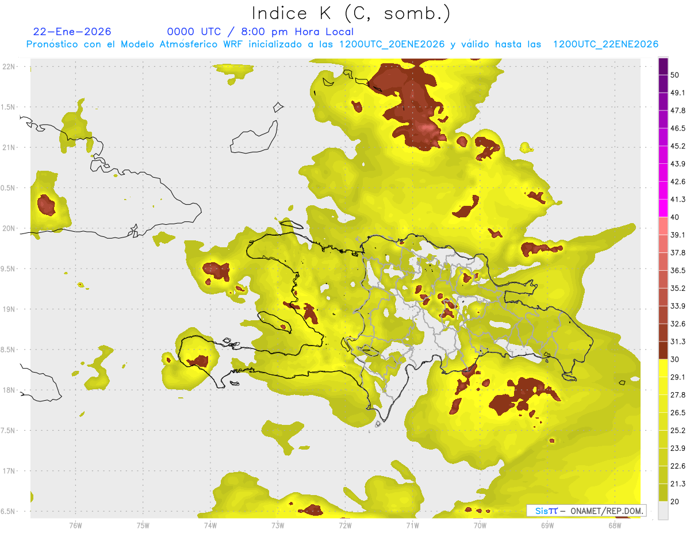Click the colorbar value '23.9'
Image resolution: width=690 pixels, height=533 pixels.
(677, 448)
